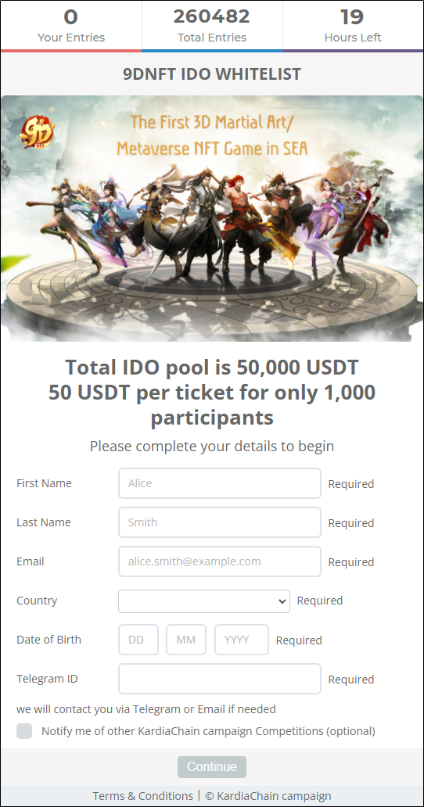Click the Continue button

(212, 766)
